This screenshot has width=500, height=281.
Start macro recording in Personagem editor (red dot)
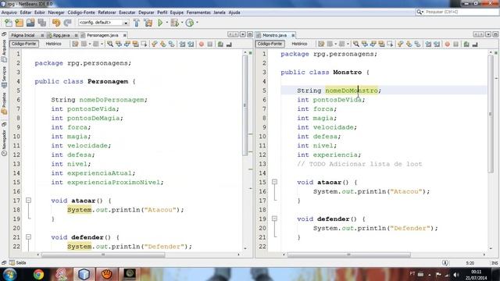pyautogui.click(x=202, y=44)
